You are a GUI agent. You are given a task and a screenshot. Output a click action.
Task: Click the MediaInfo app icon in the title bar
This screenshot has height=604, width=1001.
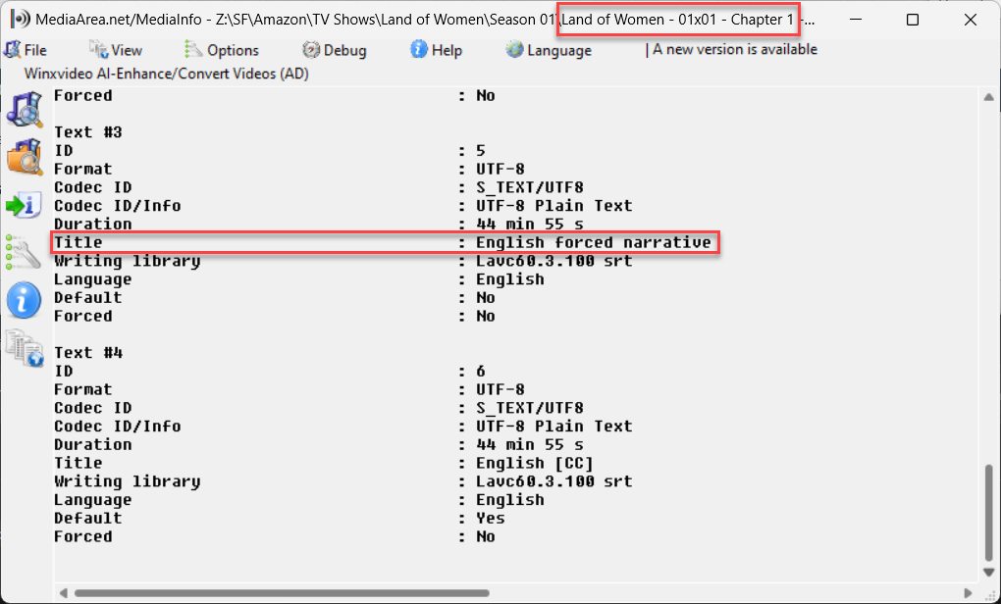coord(20,20)
